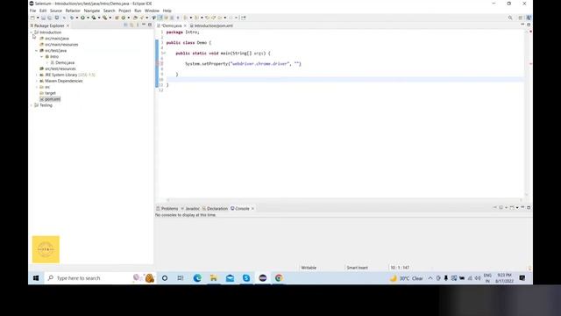Select src/test/resources in Package Explorer
The height and width of the screenshot is (316, 561).
[x=60, y=68]
